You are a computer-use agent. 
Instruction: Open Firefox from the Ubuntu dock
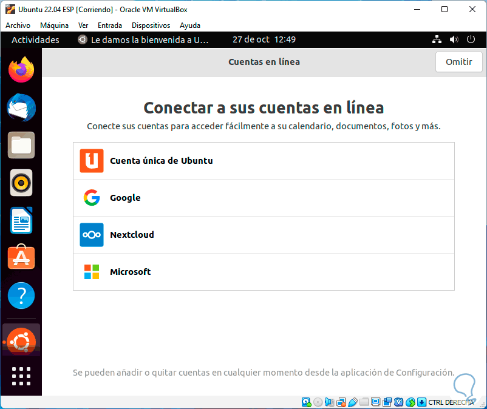pos(21,70)
